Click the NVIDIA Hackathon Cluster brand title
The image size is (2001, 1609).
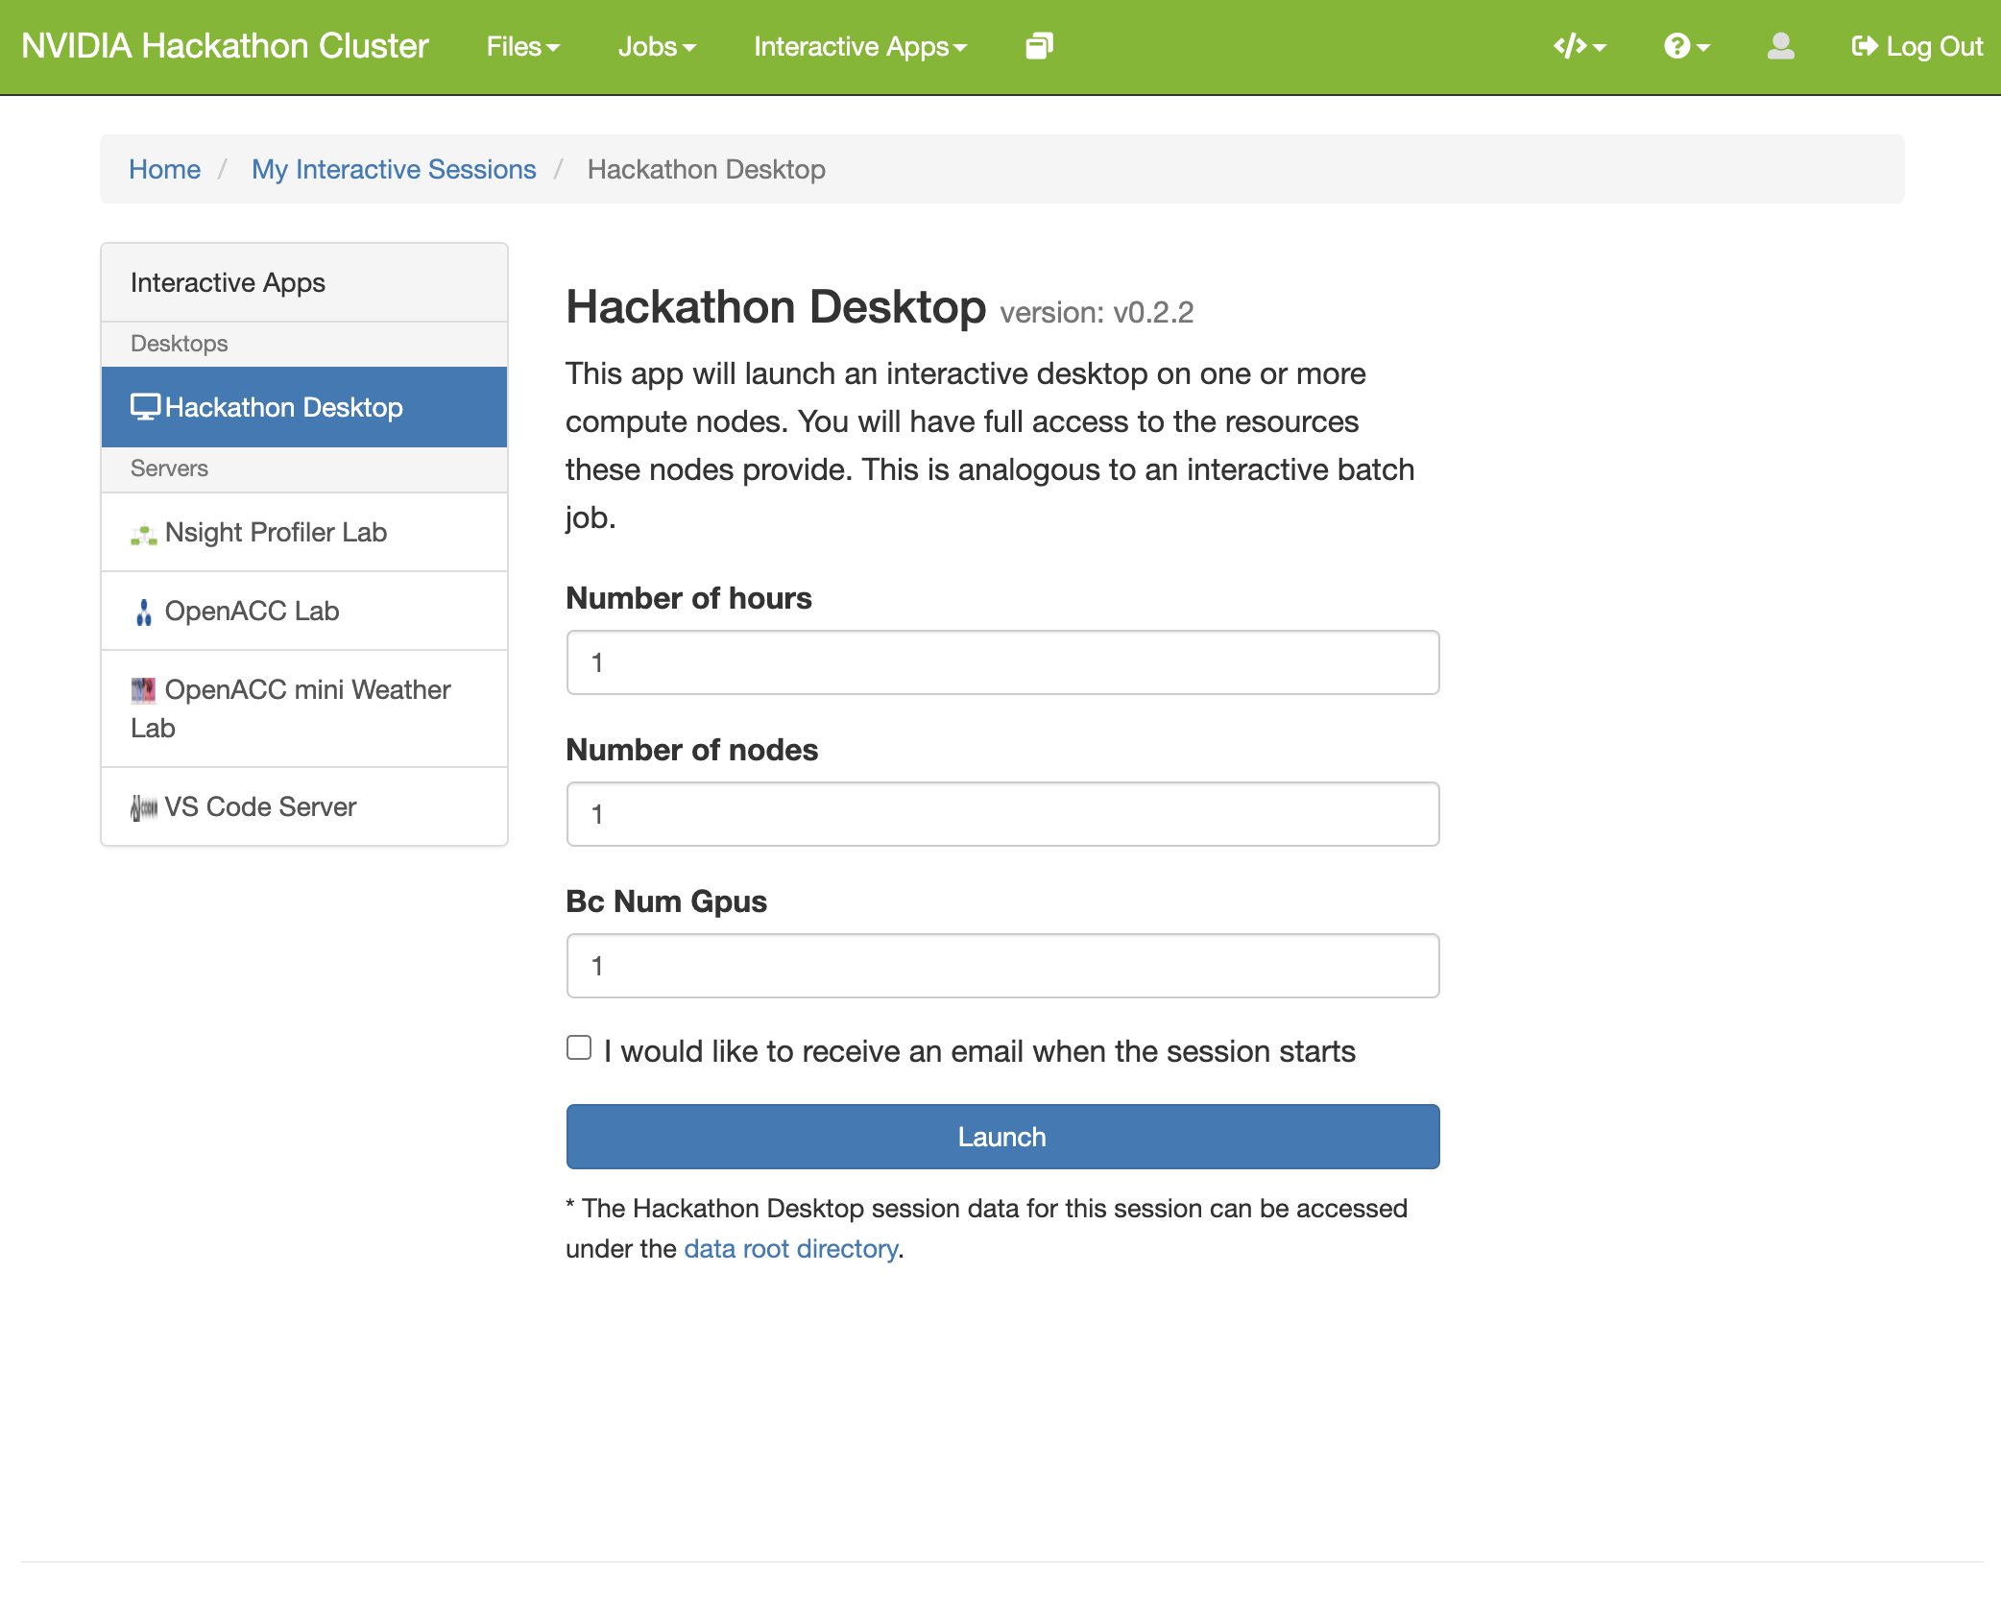(x=225, y=46)
